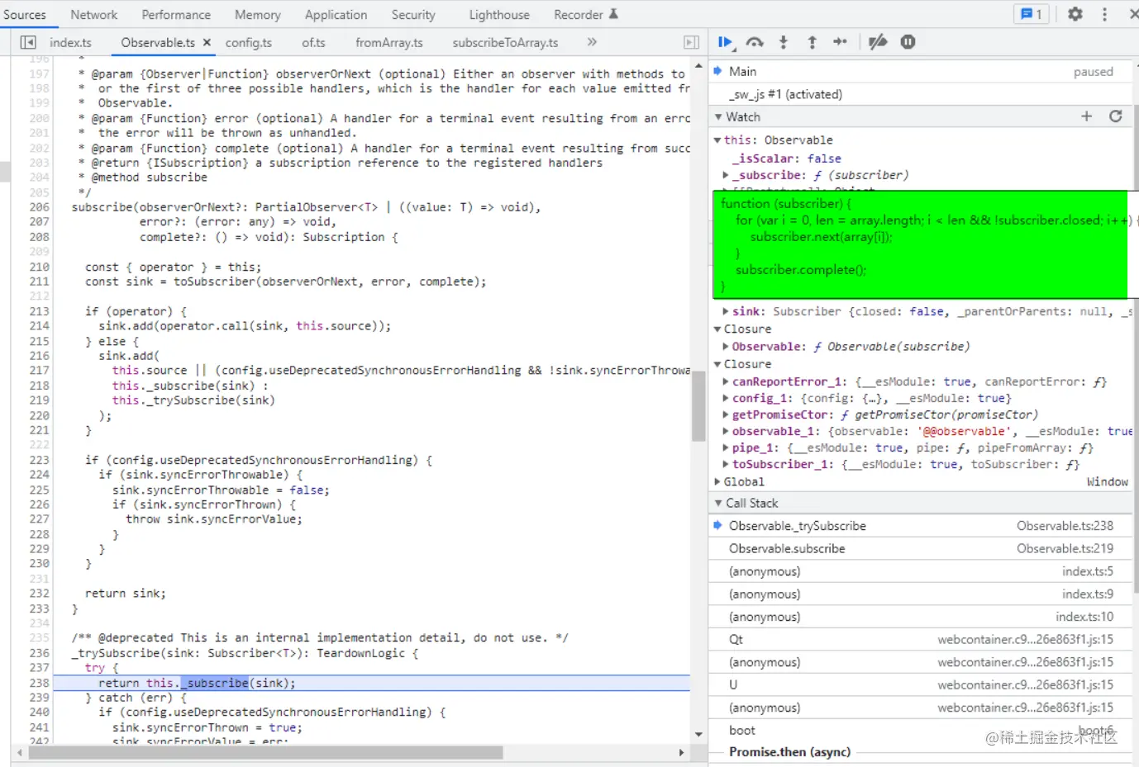This screenshot has width=1139, height=767.
Task: Toggle pause on exceptions
Action: (908, 42)
